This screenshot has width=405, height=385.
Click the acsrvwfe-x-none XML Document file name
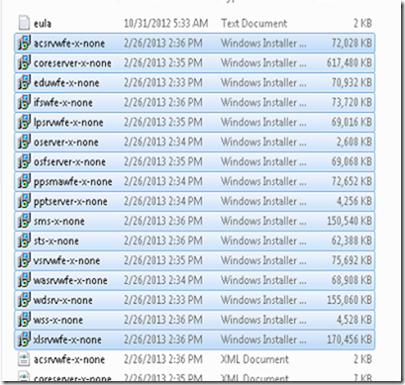click(69, 359)
